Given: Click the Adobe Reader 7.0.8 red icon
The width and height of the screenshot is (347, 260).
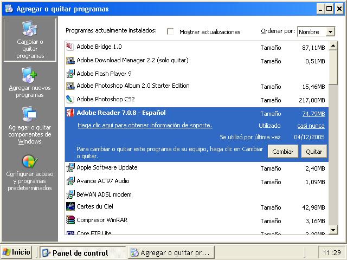Looking at the screenshot, I should point(70,113).
